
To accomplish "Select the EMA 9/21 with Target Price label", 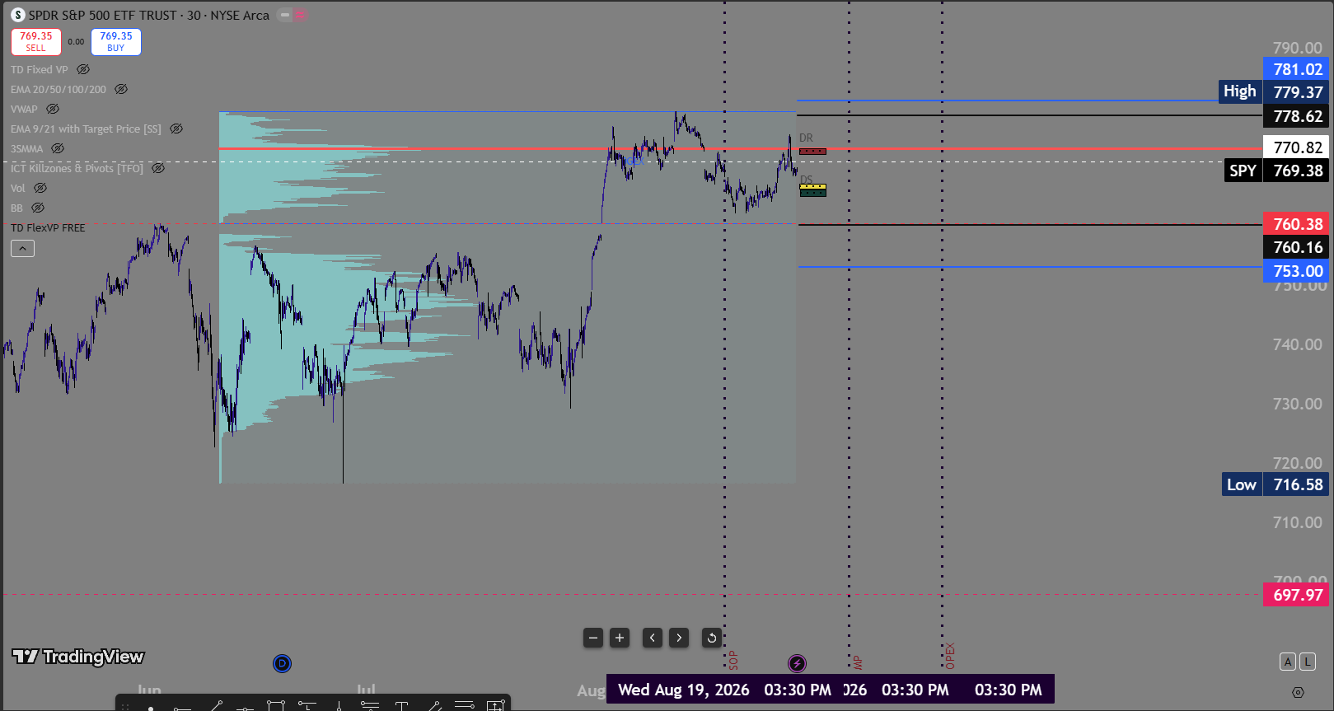I will 86,129.
